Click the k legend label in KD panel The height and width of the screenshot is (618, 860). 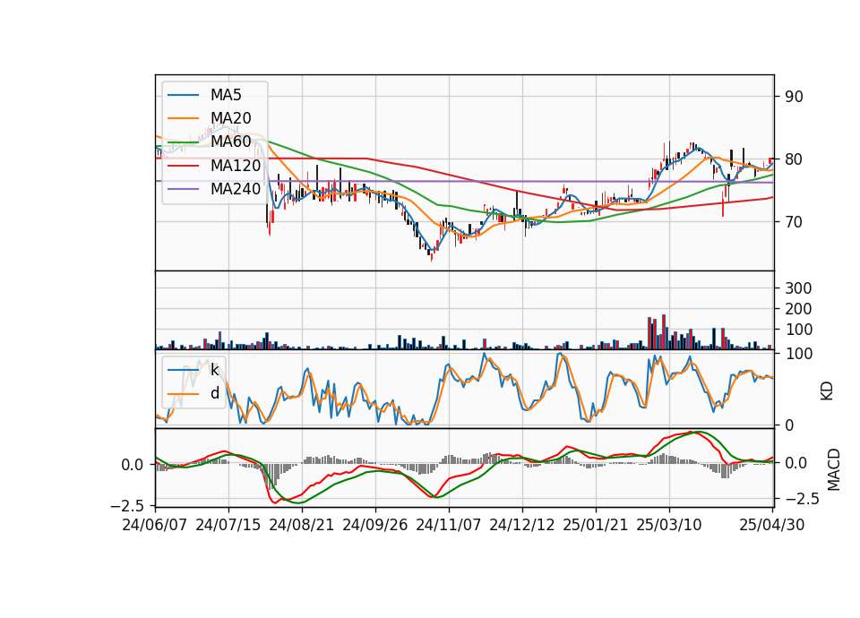tap(214, 370)
